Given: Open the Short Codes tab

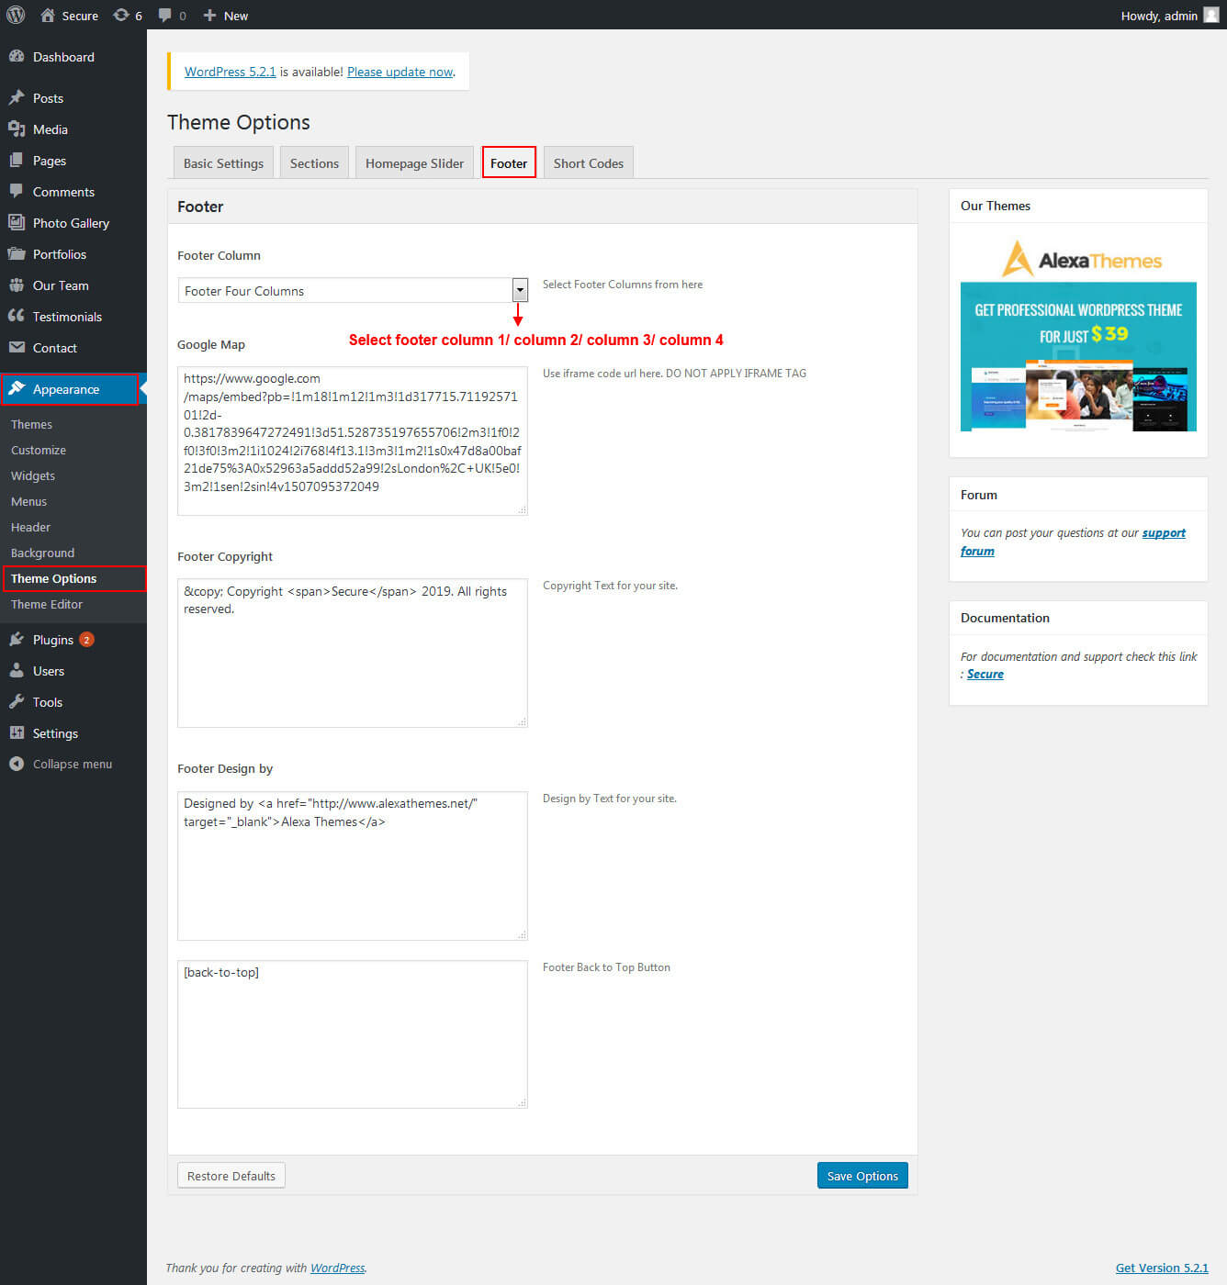Looking at the screenshot, I should [589, 162].
